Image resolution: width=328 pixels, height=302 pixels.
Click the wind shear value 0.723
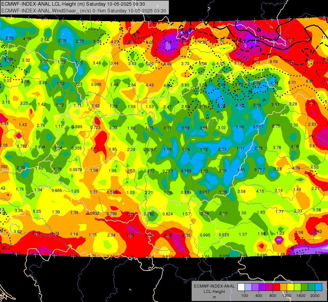[x=95, y=127]
